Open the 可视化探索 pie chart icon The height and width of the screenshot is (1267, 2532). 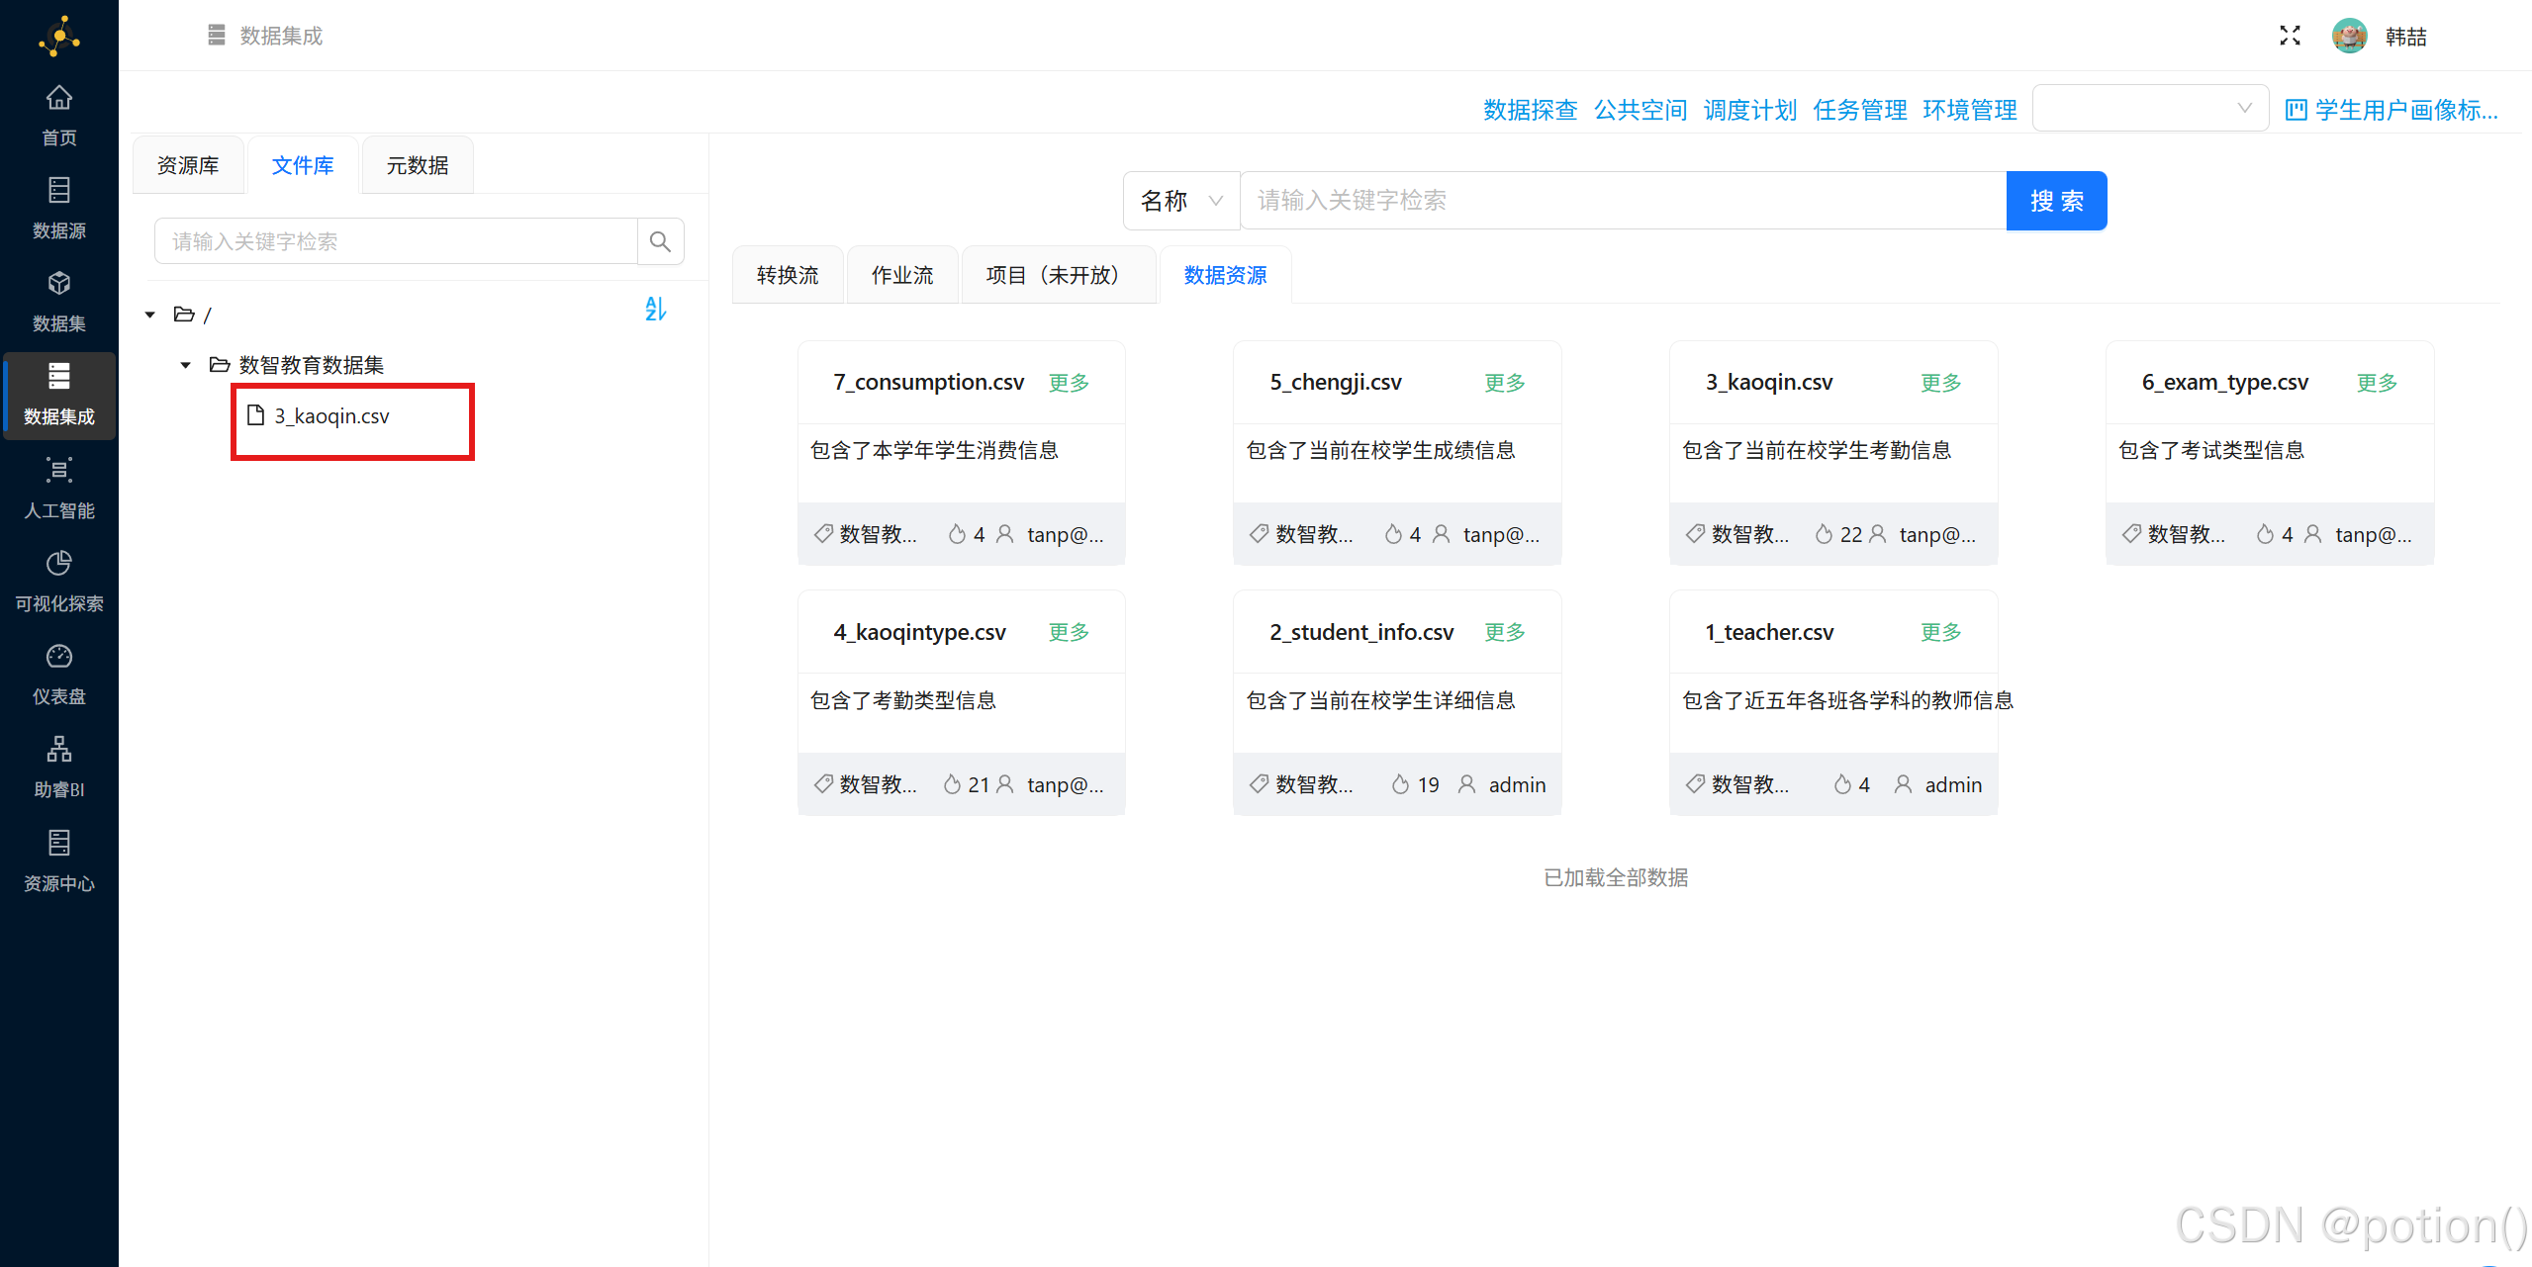tap(59, 563)
